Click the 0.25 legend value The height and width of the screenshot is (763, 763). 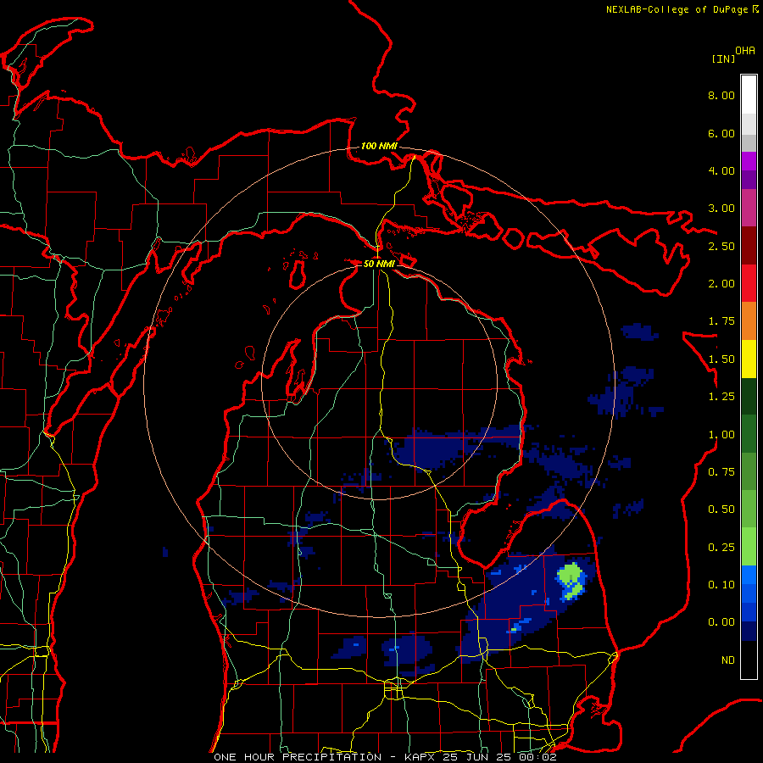tap(721, 548)
